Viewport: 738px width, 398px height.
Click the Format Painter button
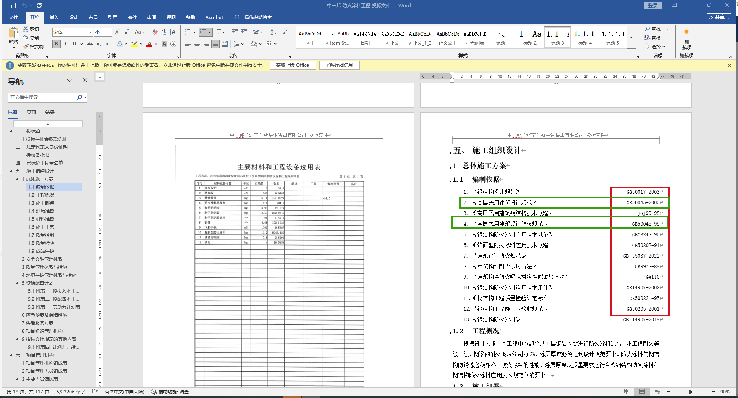[33, 47]
